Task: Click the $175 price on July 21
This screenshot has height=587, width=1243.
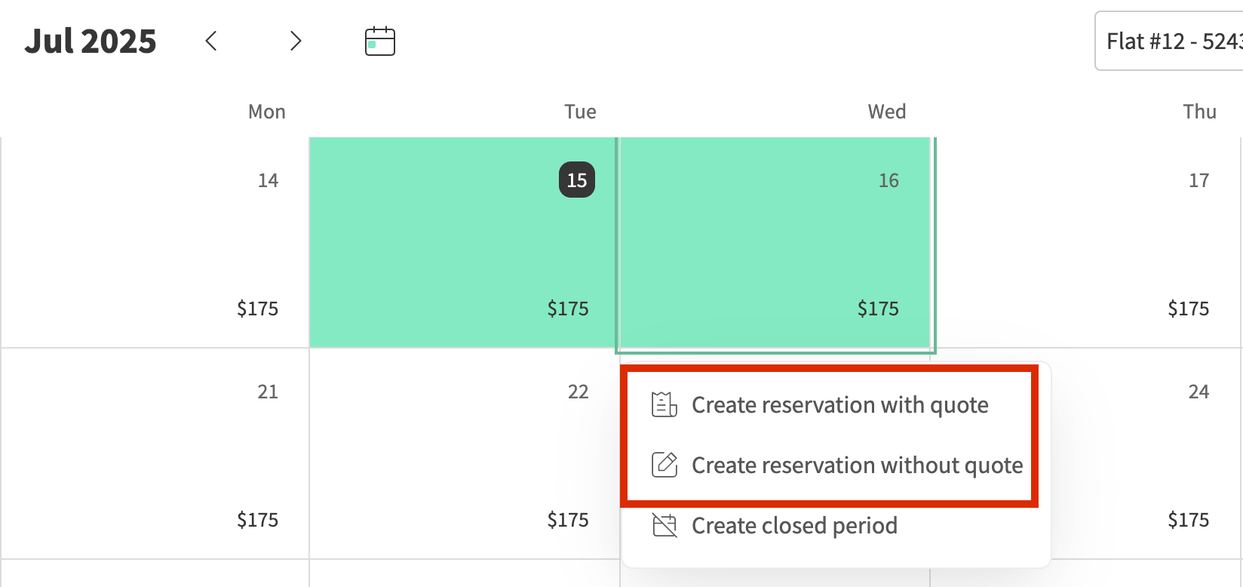Action: pos(258,520)
